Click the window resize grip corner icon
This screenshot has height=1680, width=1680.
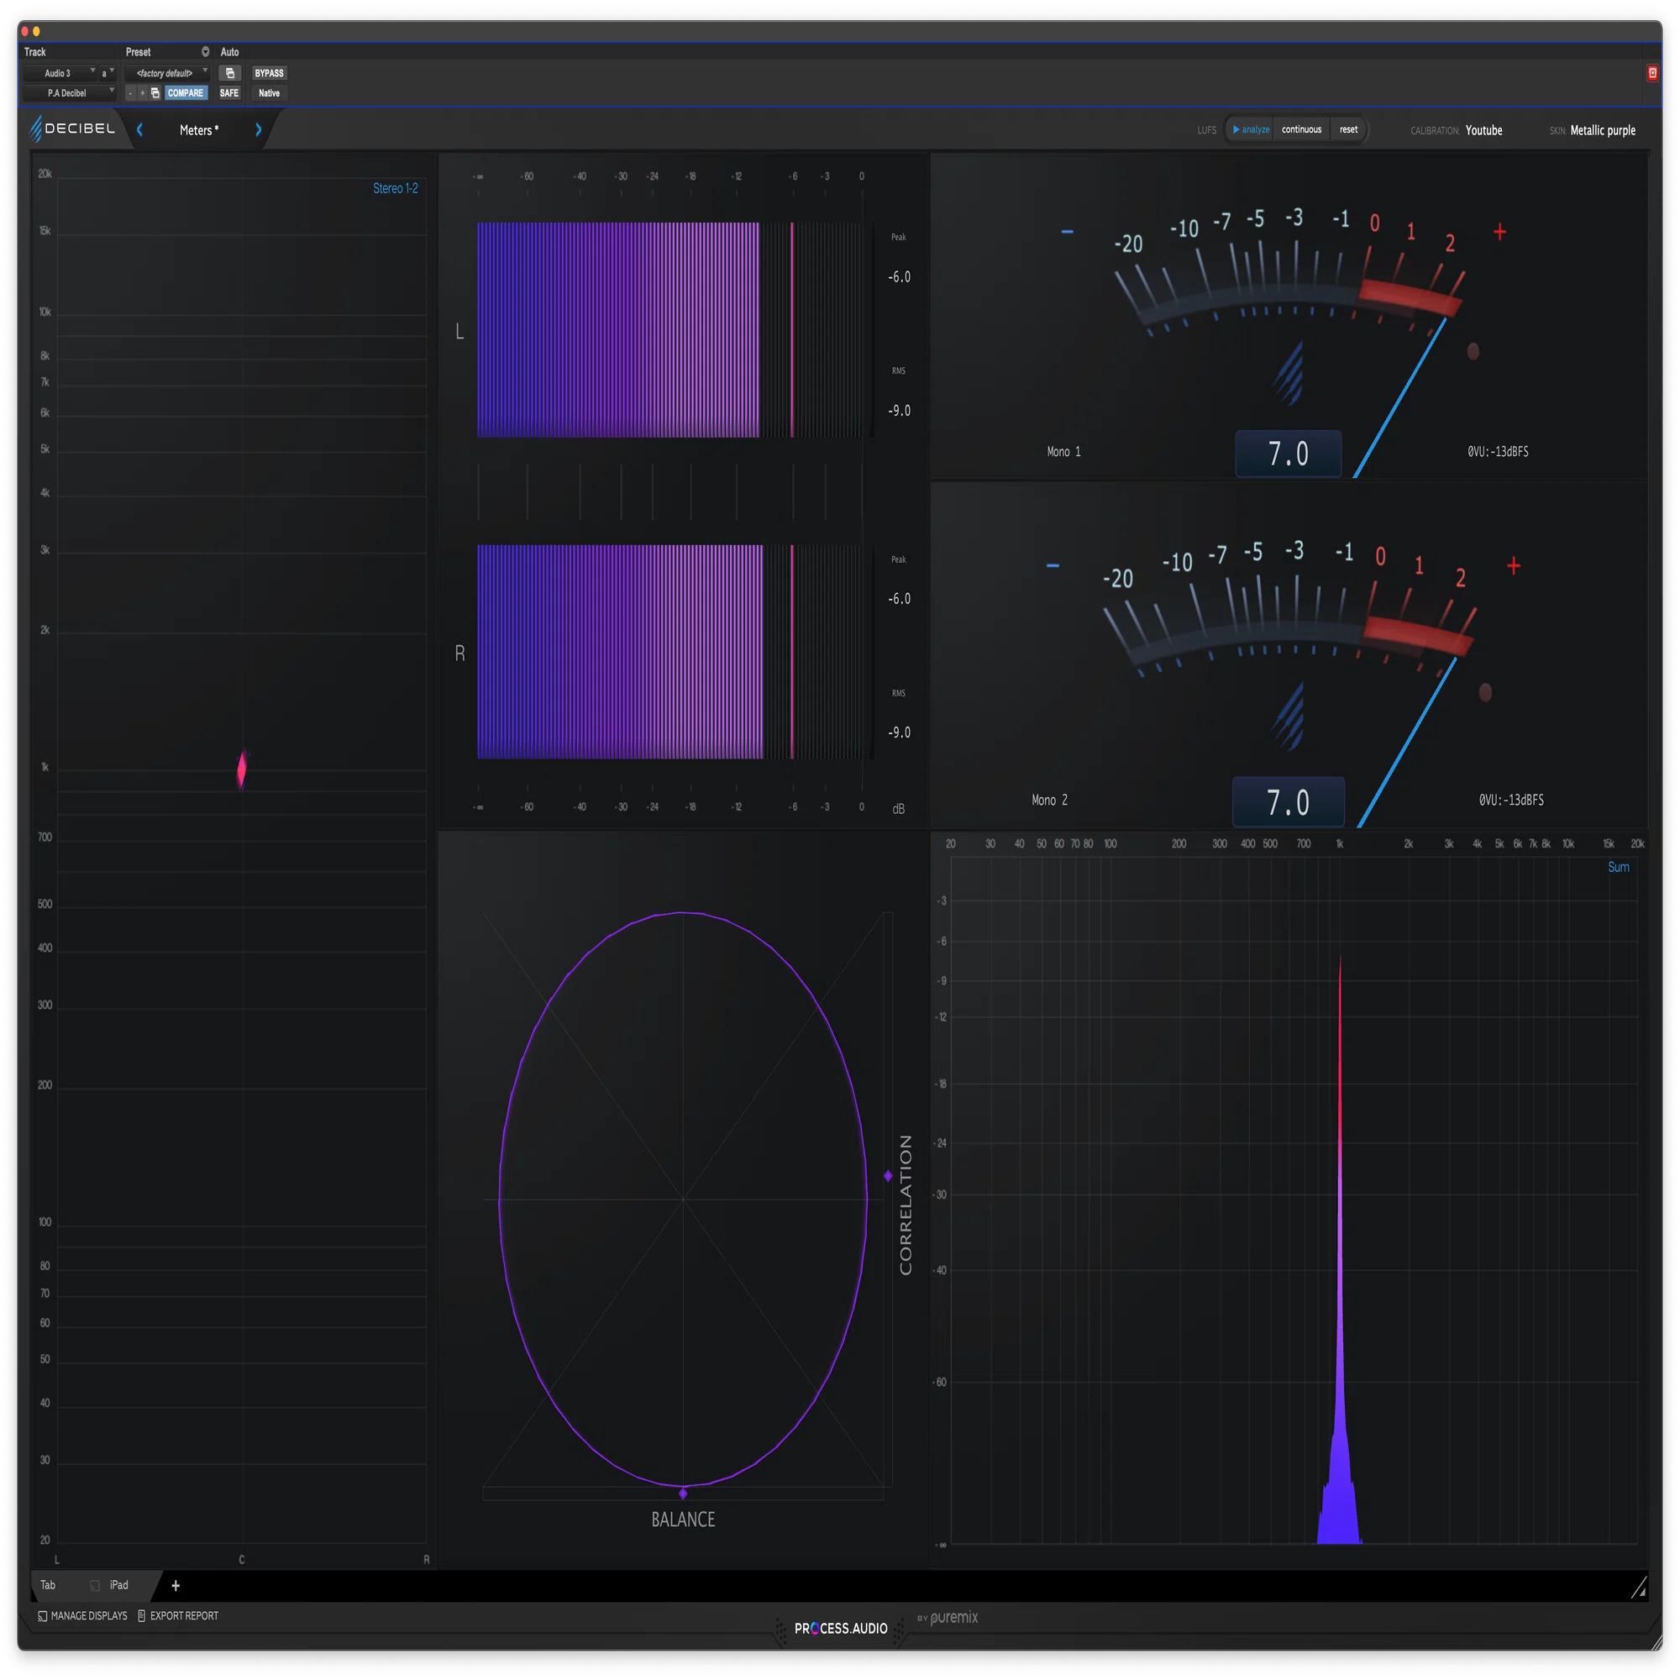click(x=1638, y=1588)
